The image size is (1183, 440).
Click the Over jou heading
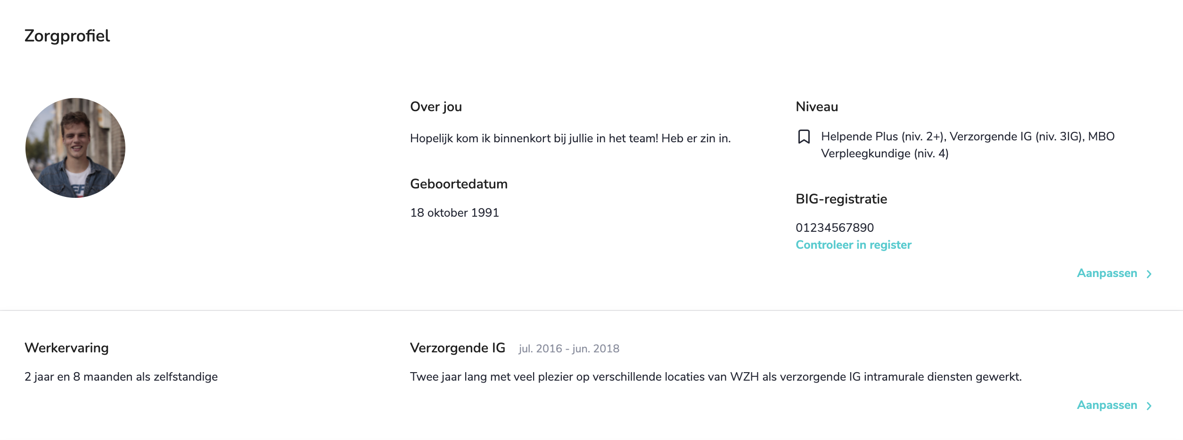[435, 107]
